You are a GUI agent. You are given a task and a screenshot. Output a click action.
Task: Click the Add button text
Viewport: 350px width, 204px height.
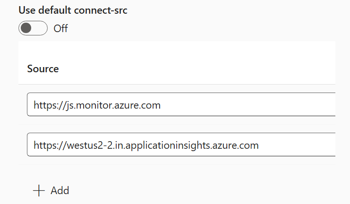[x=60, y=190]
